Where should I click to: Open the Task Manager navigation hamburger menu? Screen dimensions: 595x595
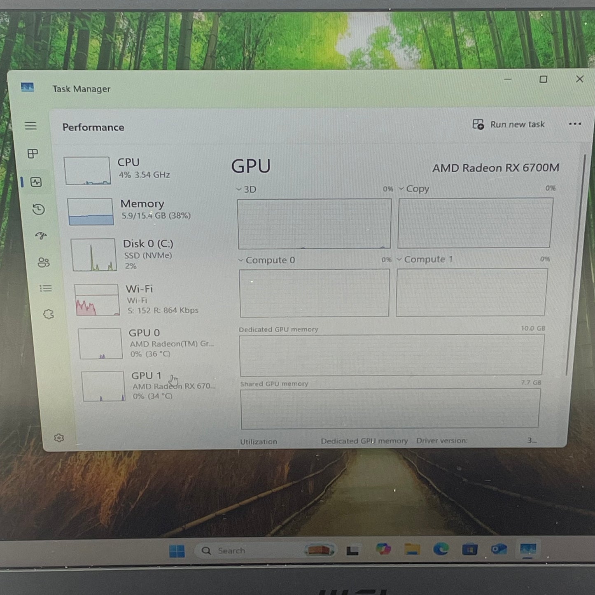click(30, 126)
